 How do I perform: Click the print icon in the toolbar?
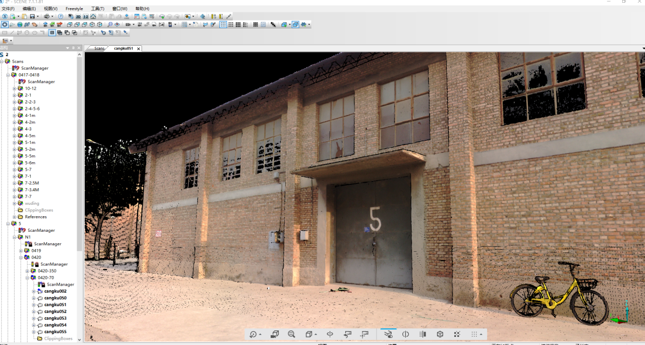point(46,17)
